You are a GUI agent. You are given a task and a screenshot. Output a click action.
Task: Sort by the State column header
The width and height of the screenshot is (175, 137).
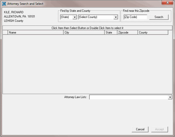111,33
